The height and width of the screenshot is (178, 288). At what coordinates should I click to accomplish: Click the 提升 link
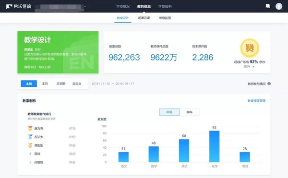pyautogui.click(x=247, y=67)
